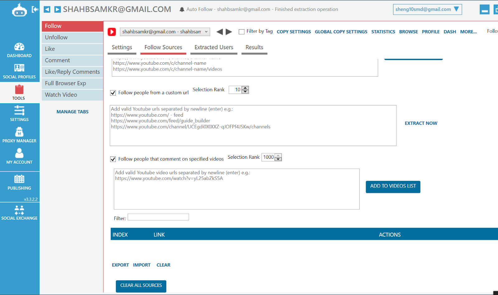Open the Extracted Users tab
This screenshot has width=498, height=295.
(214, 47)
